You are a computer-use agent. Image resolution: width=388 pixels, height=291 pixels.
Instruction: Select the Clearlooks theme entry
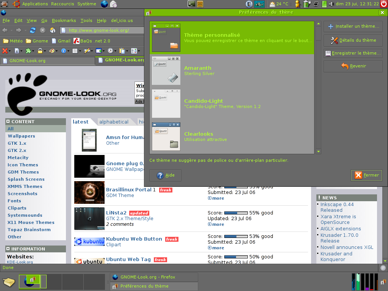pyautogui.click(x=232, y=136)
